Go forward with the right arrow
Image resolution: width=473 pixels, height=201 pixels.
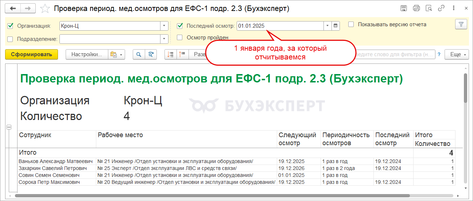tap(28, 8)
